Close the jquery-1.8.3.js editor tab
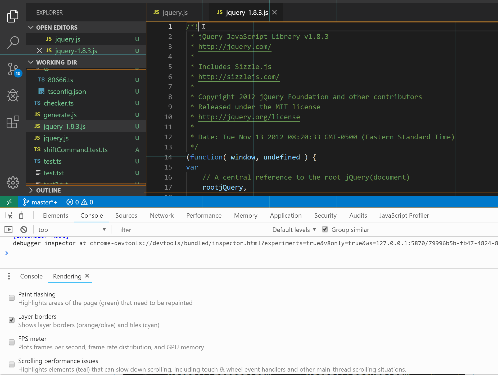This screenshot has height=375, width=498. coord(275,12)
